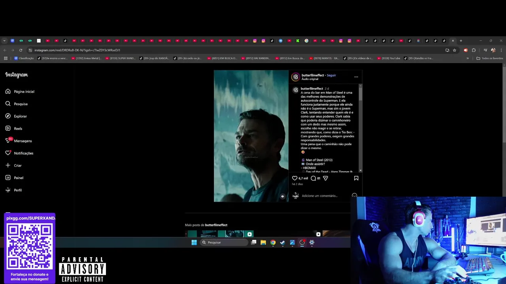Click Criar to make a new post
This screenshot has height=284, width=506.
(13, 165)
